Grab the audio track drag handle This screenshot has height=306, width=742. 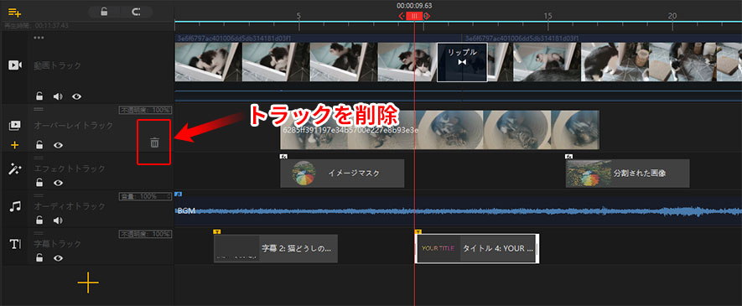coord(39,195)
